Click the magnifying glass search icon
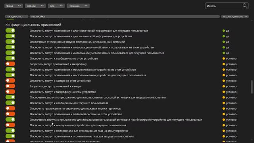This screenshot has height=143, width=254. click(x=245, y=6)
